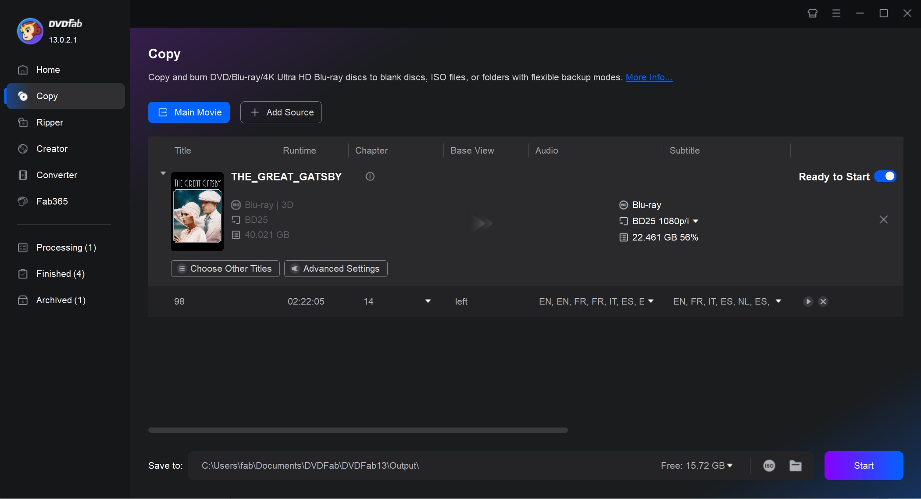
Task: Remove THE_GREAT_GATSBY source with X
Action: click(884, 219)
